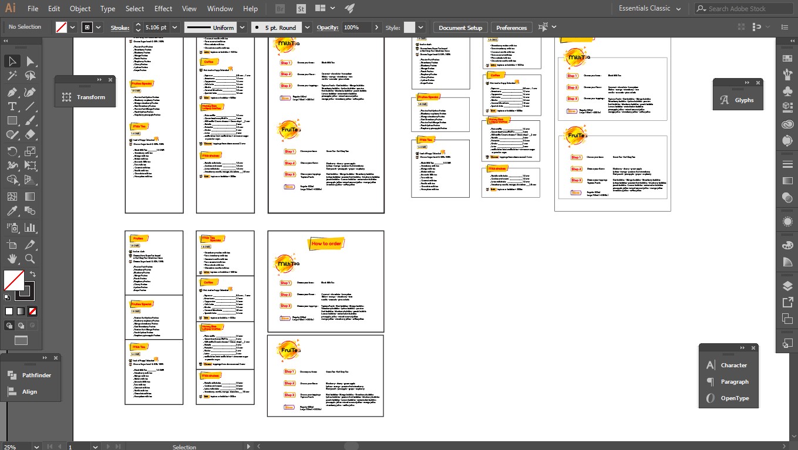798x450 pixels.
Task: Choose the Rectangle tool
Action: point(12,120)
